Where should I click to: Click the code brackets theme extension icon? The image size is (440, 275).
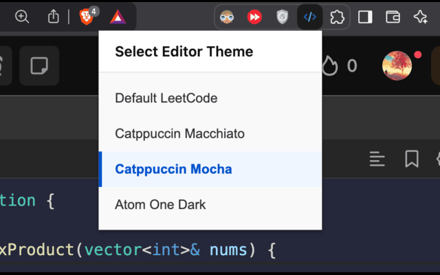[x=310, y=16]
